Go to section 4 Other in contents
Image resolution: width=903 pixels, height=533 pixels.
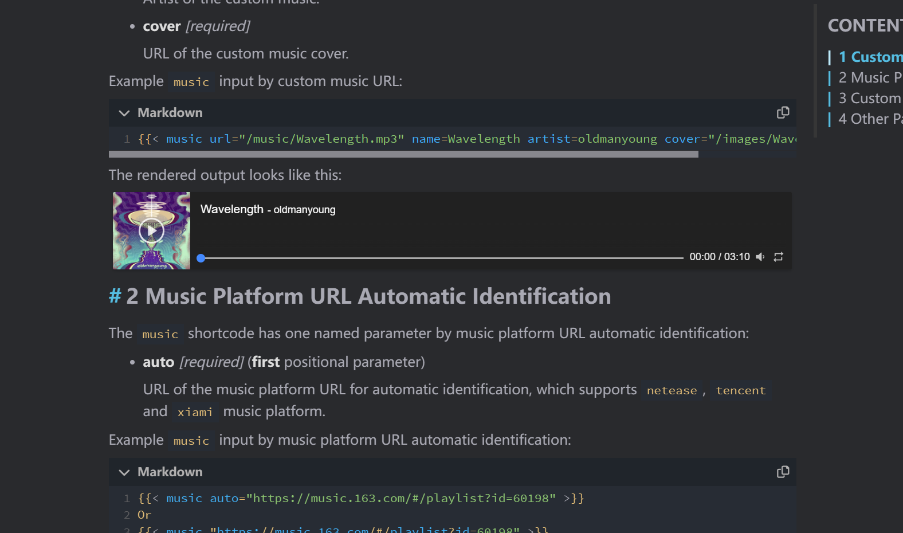(870, 119)
